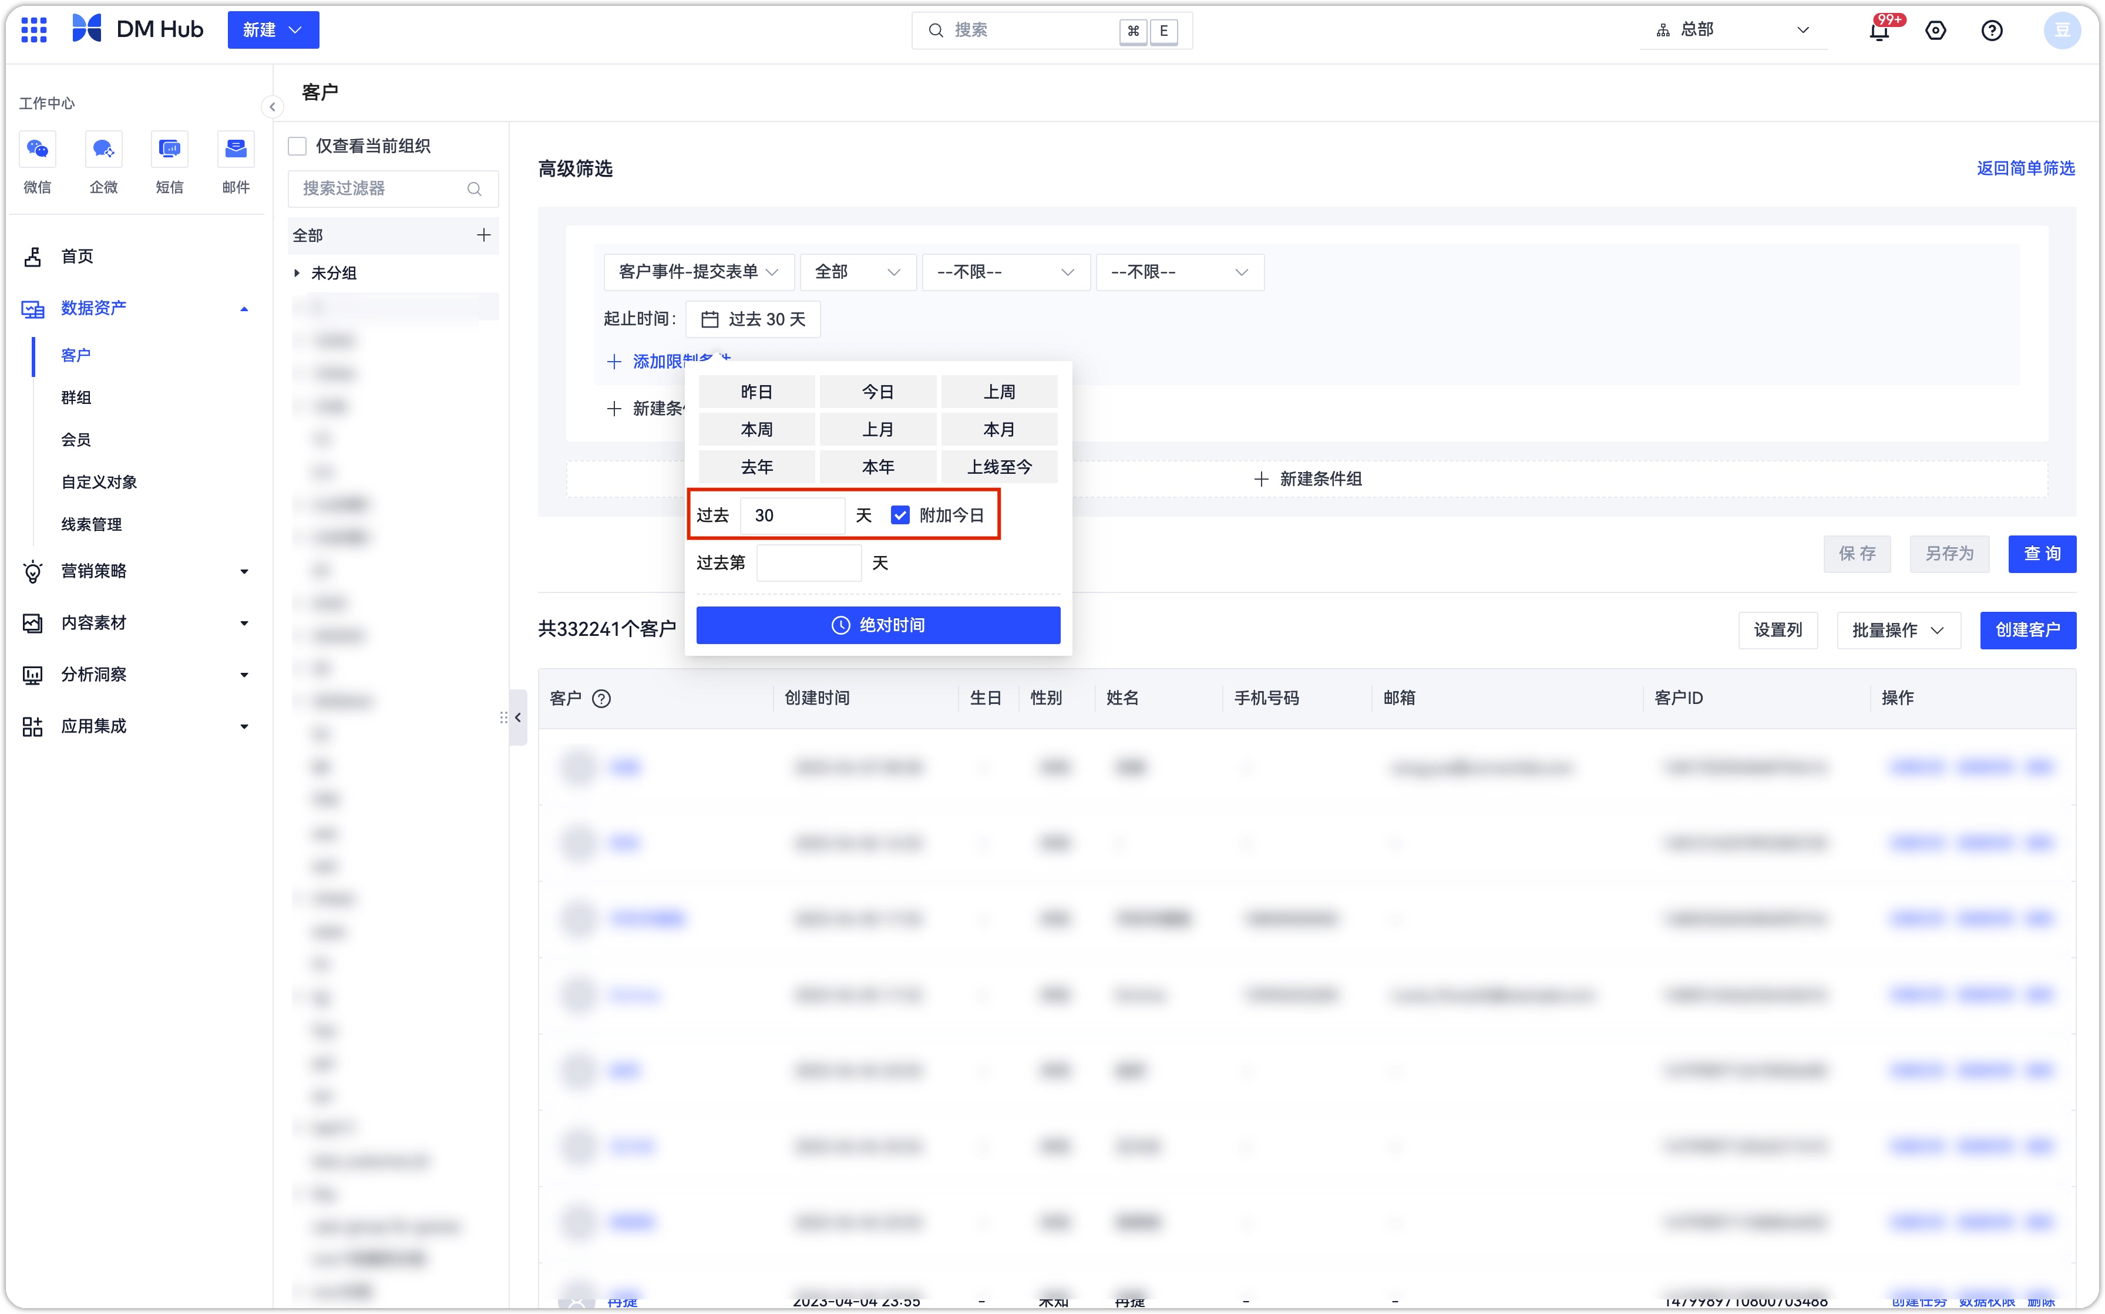The height and width of the screenshot is (1314, 2105).
Task: Expand the 未分组 tree node
Action: (x=297, y=273)
